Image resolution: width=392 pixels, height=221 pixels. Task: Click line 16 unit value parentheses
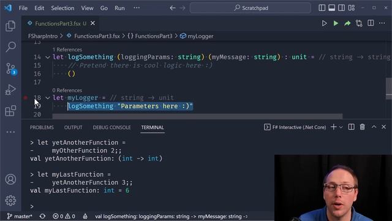(x=72, y=74)
